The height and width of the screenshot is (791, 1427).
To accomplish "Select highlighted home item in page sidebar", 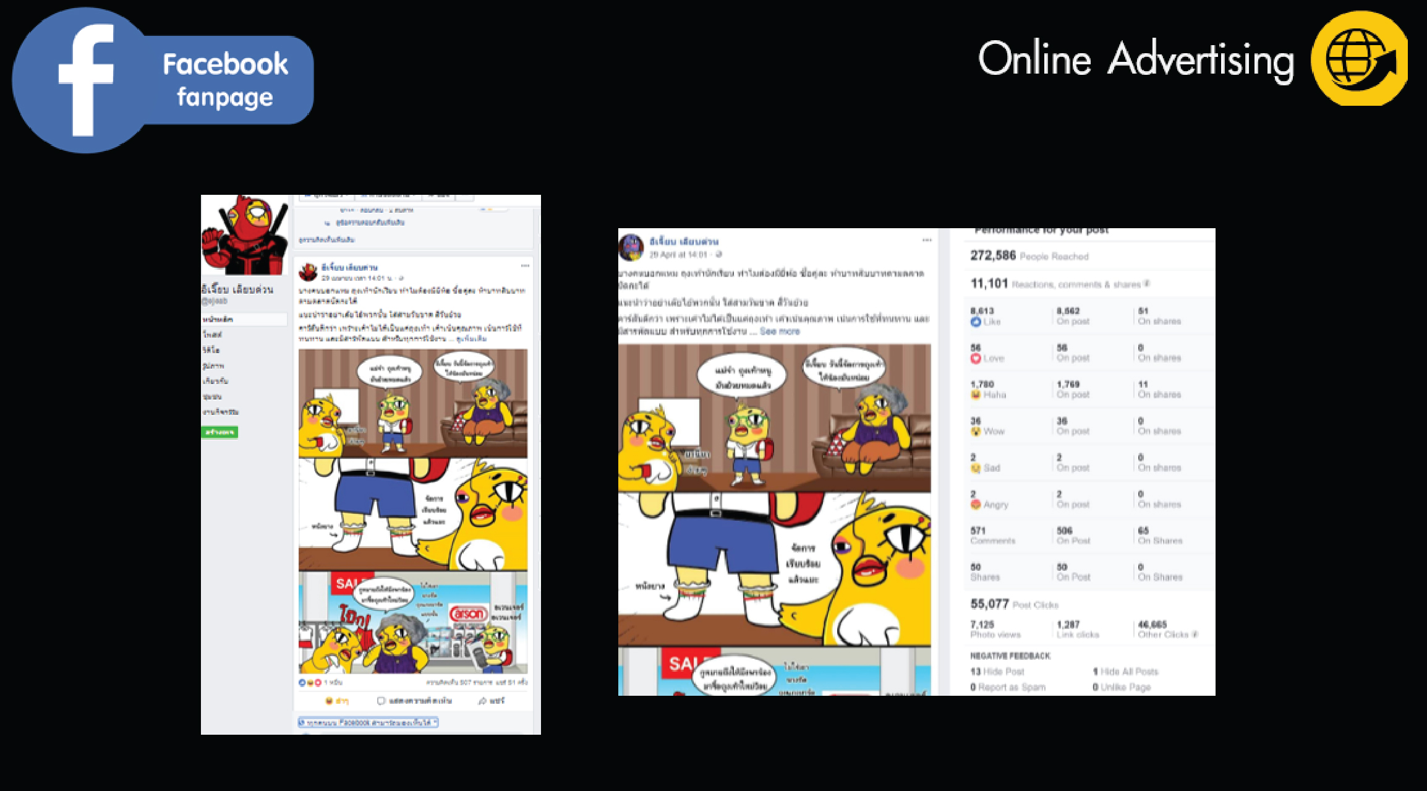I will coord(244,319).
